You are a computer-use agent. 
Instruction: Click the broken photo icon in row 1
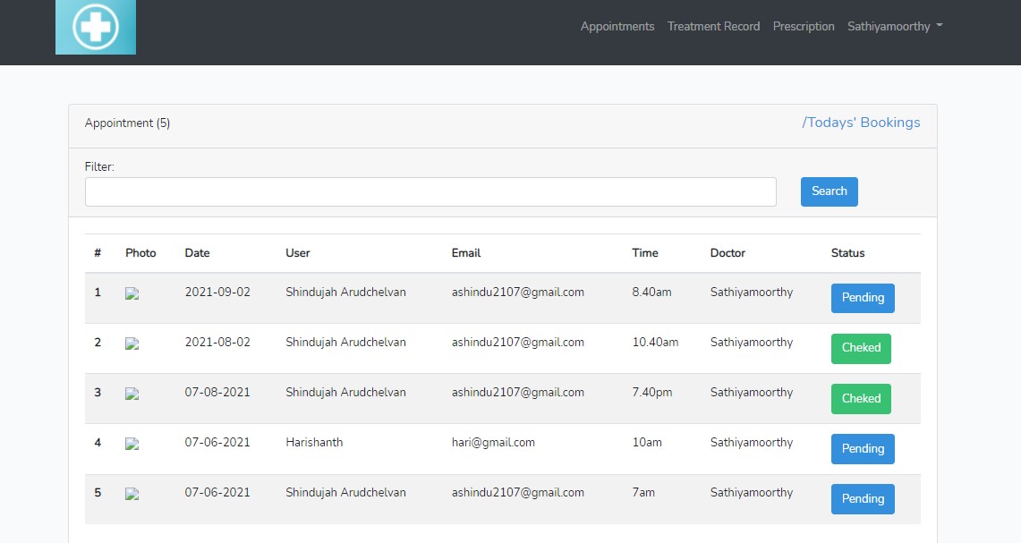click(x=131, y=293)
